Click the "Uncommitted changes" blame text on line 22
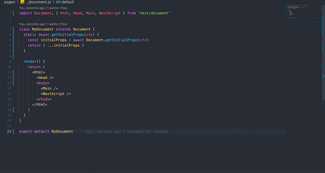 tap(147, 132)
